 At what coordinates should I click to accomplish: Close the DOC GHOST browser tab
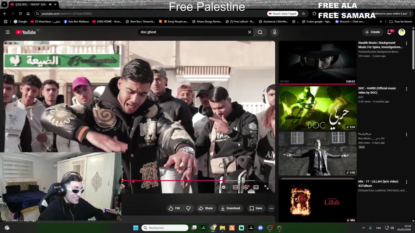[55, 5]
